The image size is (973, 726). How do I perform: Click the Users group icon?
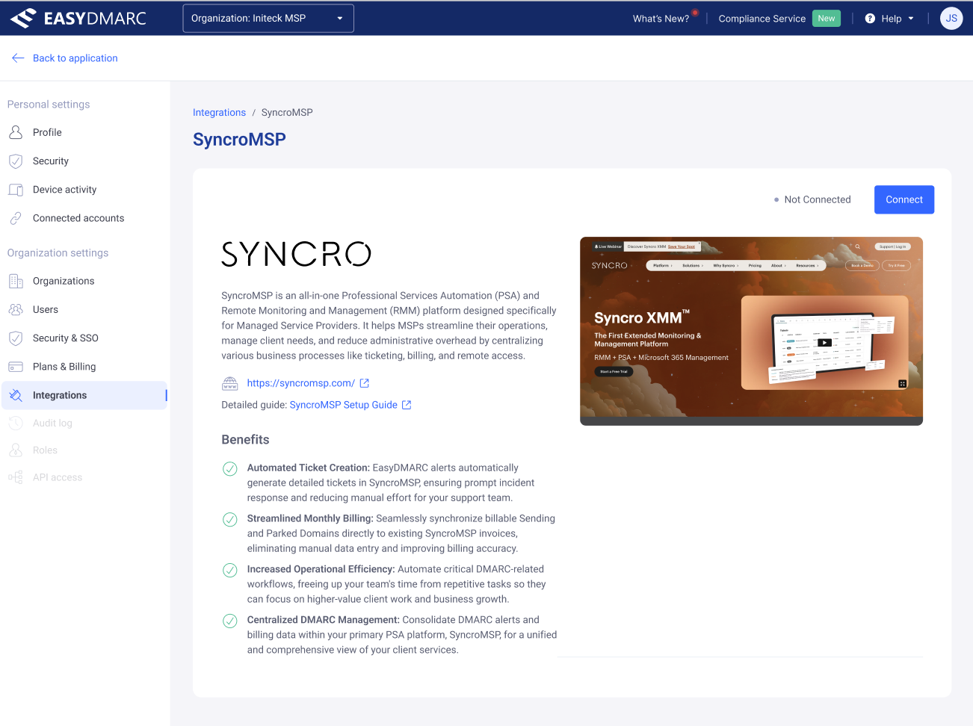click(16, 309)
